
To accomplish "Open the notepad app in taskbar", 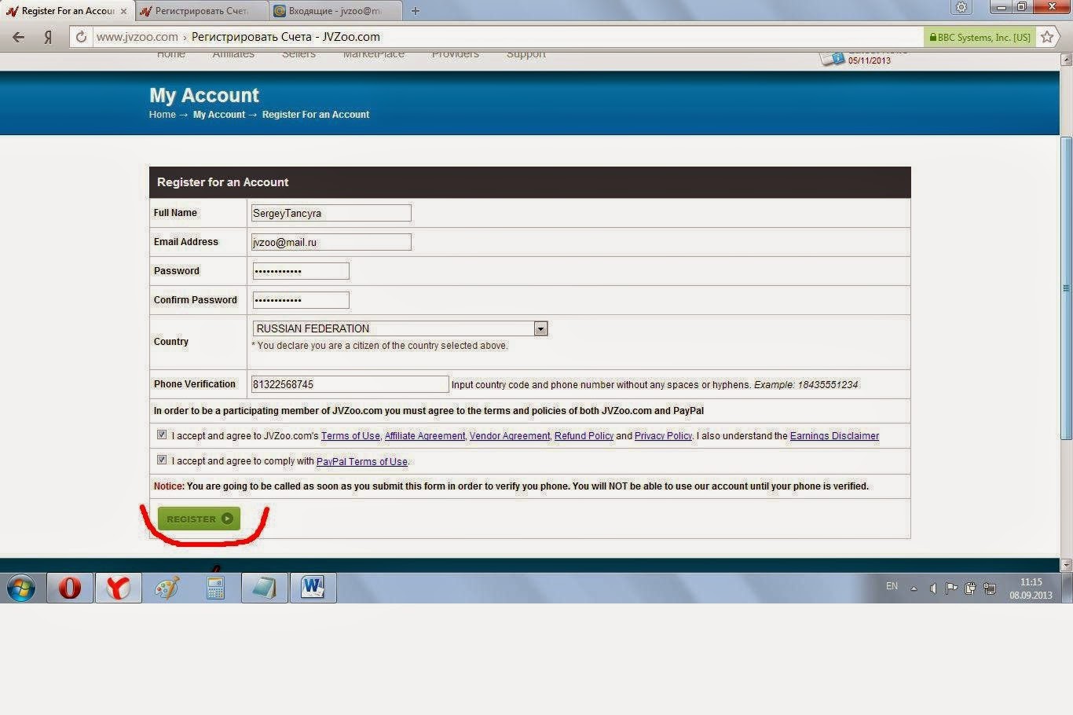I will 264,588.
